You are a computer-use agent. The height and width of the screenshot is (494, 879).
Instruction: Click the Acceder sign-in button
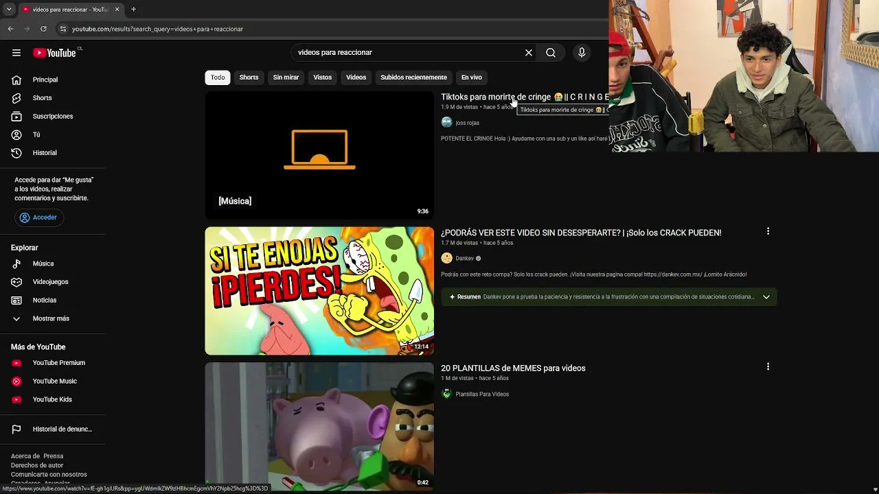[38, 217]
